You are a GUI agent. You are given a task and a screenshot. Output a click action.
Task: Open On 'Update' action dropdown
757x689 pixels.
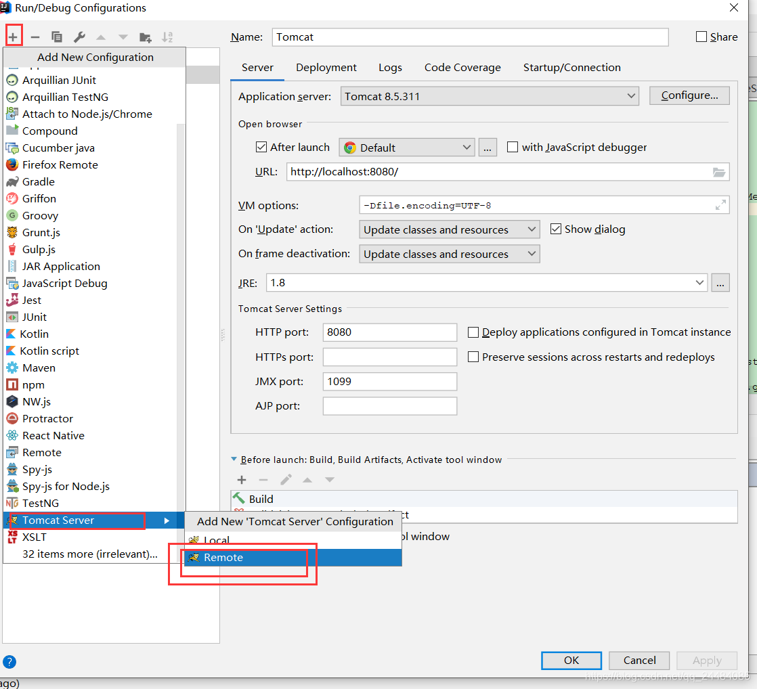pyautogui.click(x=449, y=229)
